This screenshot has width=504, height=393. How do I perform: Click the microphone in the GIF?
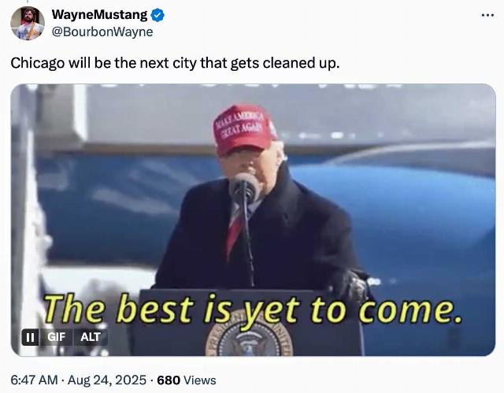point(245,188)
